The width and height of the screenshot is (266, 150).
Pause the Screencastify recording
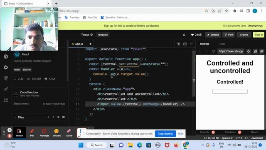(x=10, y=130)
